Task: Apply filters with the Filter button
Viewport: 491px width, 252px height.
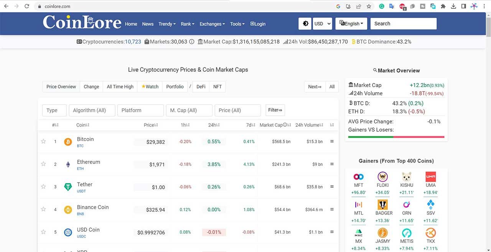Action: (x=275, y=110)
